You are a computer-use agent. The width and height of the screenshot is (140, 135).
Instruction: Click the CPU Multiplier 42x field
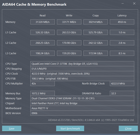coord(42,84)
